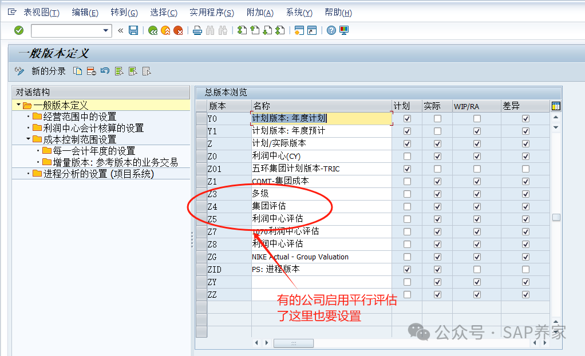This screenshot has width=585, height=356.
Task: Click name cell 计划版本: 年度预计
Action: 322,131
